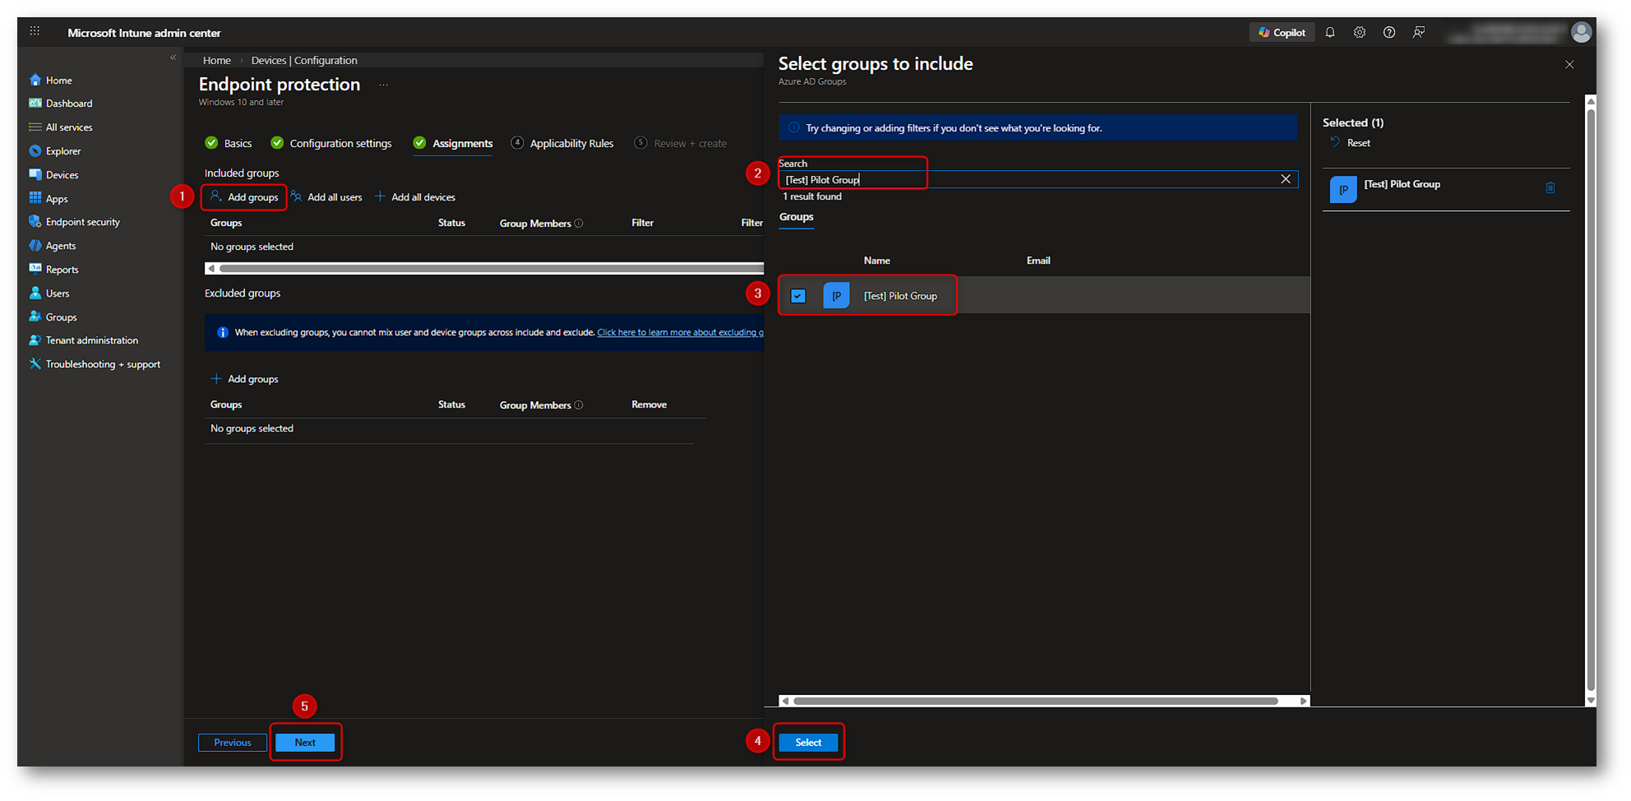Click the notifications bell icon
This screenshot has width=1631, height=801.
click(1330, 33)
